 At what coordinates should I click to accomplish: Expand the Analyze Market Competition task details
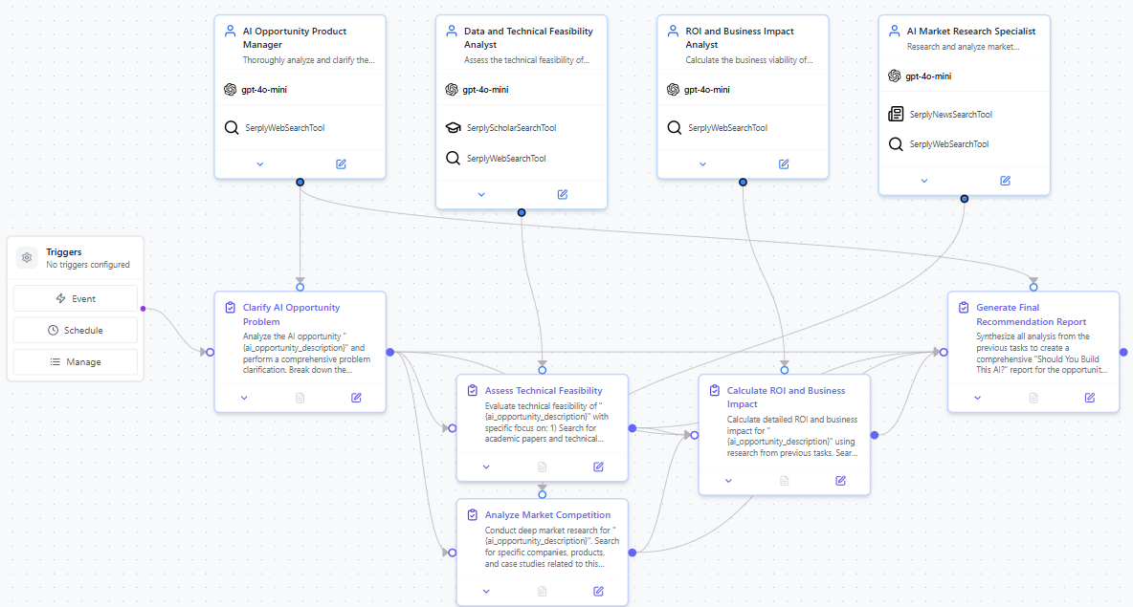pos(486,591)
